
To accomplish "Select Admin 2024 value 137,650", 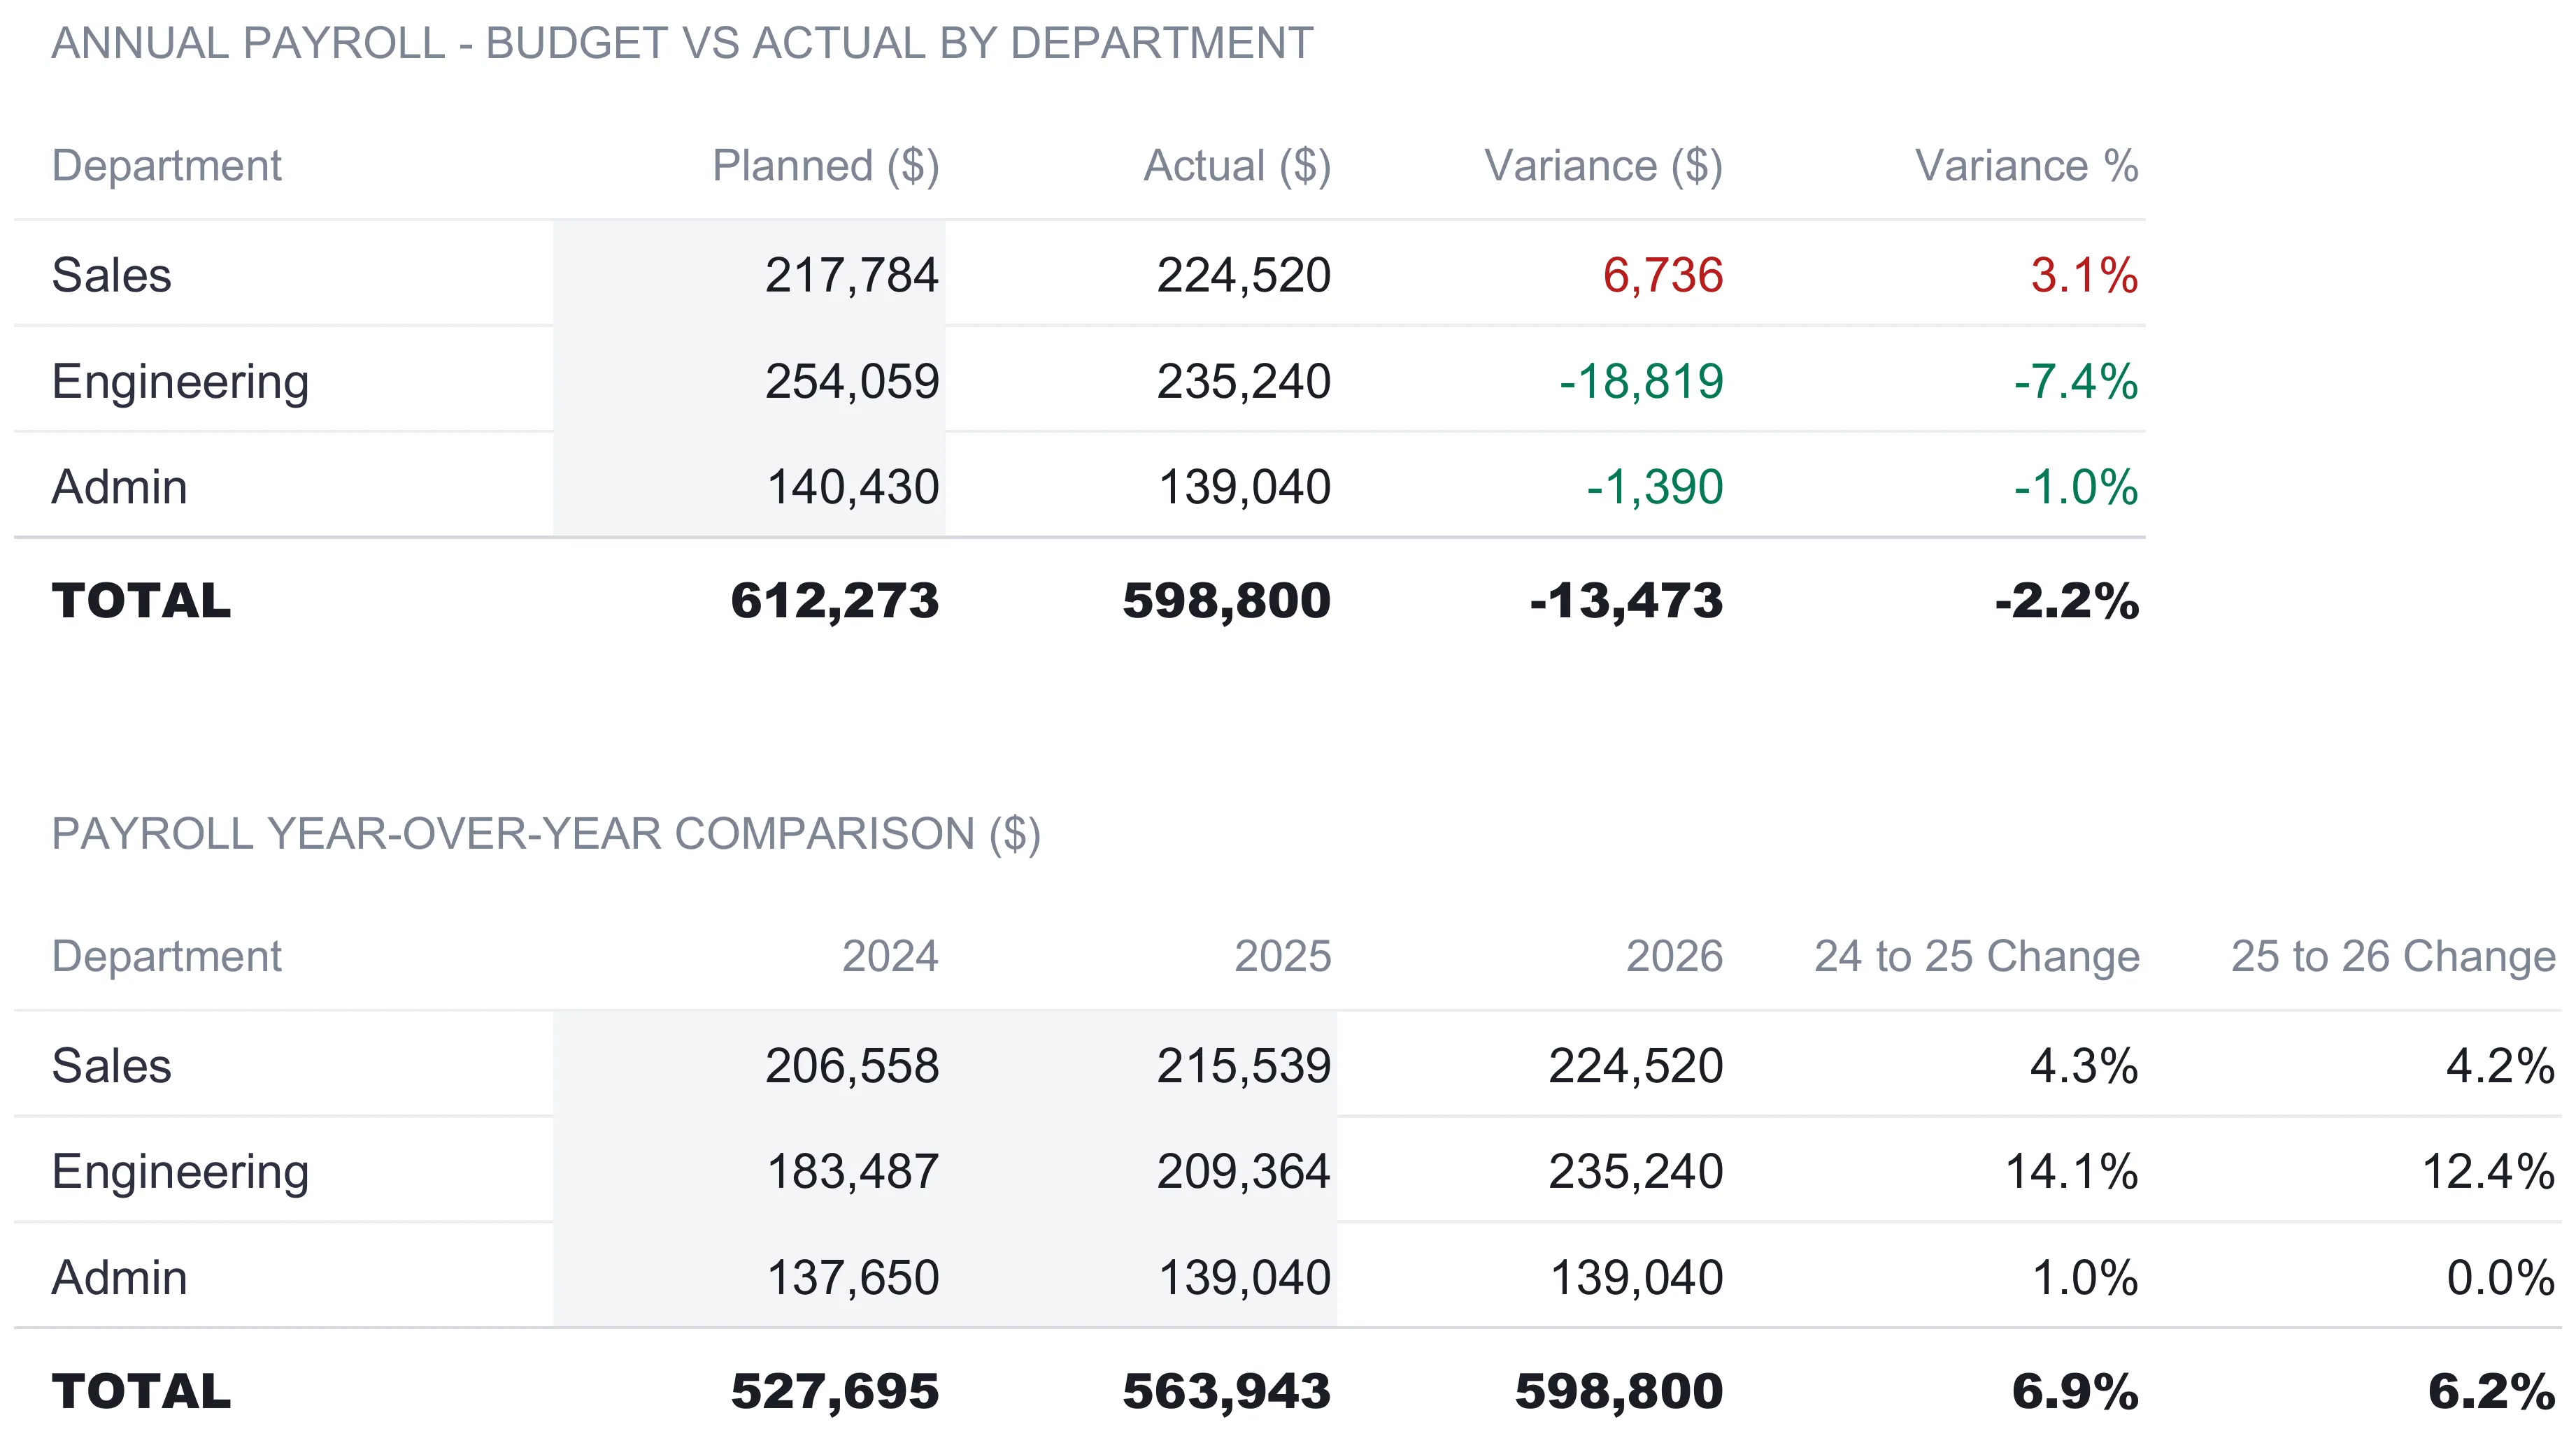I will (x=853, y=1277).
